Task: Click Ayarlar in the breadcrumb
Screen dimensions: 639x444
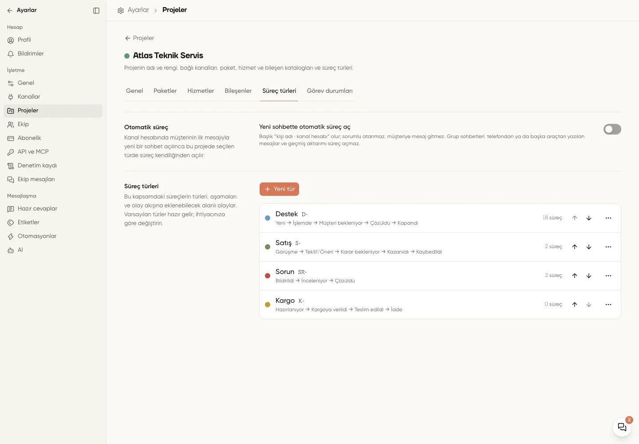Action: point(138,10)
